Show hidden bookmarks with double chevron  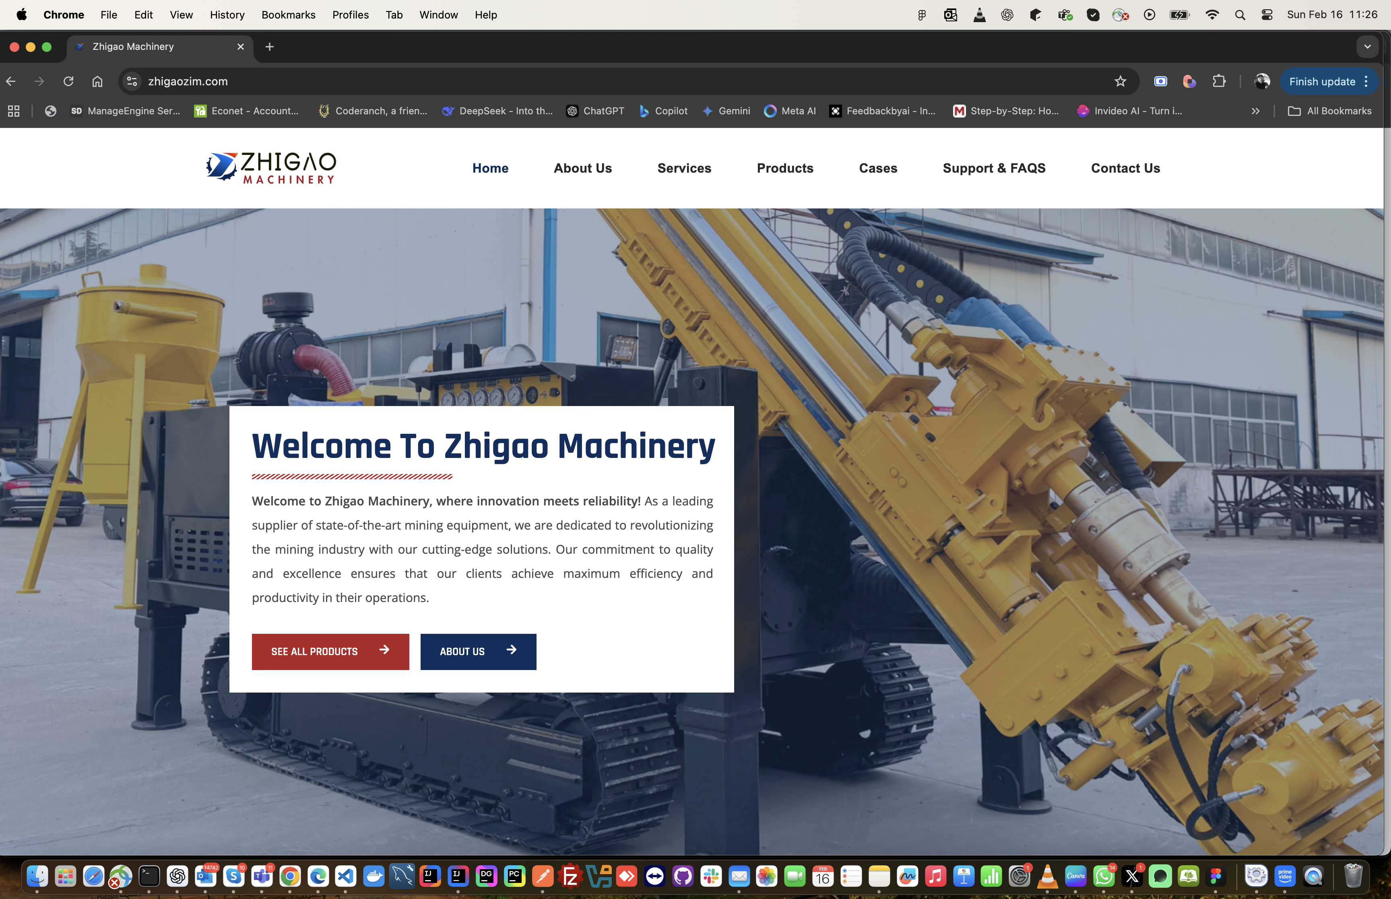[1255, 111]
